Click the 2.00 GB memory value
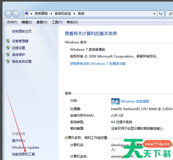Image resolution: width=173 pixels, height=160 pixels. coord(117,115)
